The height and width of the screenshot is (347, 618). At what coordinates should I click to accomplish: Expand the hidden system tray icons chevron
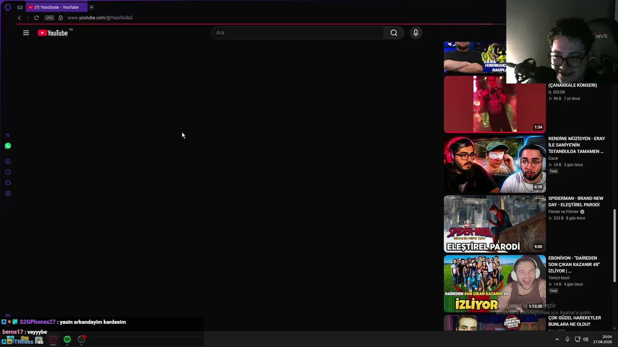557,339
